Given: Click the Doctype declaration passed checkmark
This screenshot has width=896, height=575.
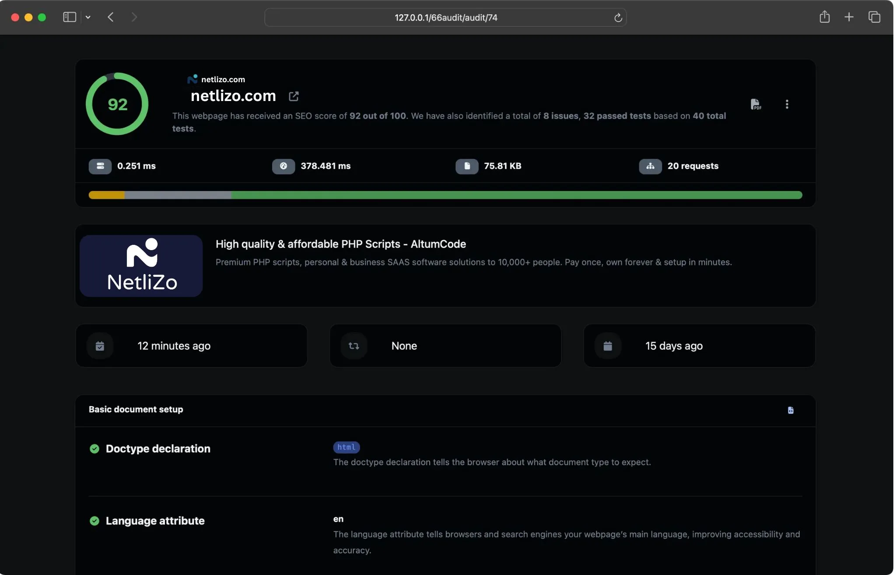Looking at the screenshot, I should point(94,449).
